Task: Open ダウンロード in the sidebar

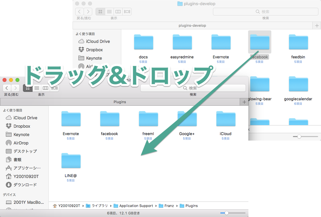Action: (x=22, y=185)
